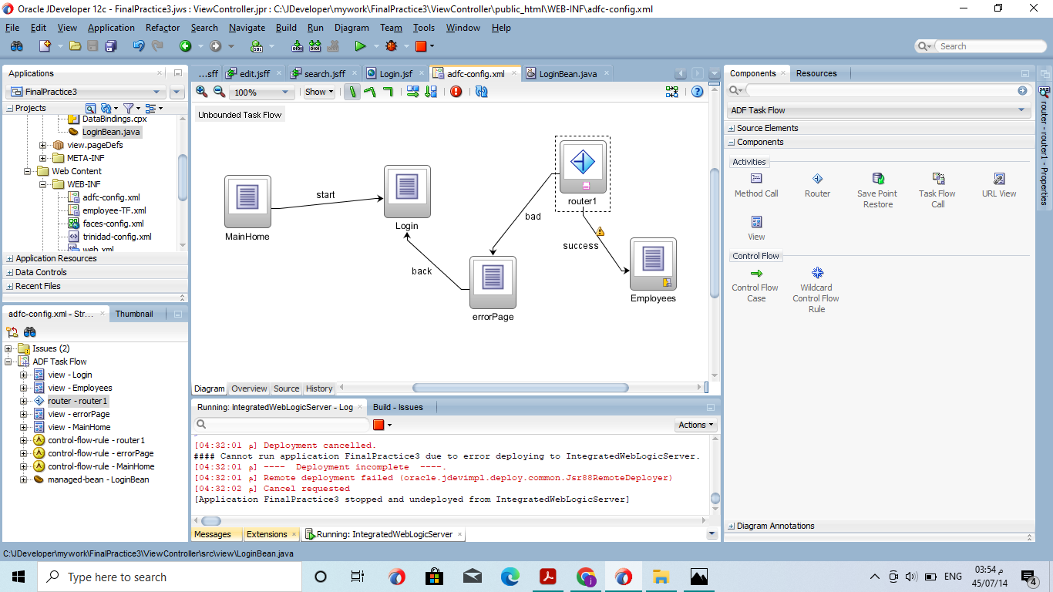Expand the view.pageDefs folder node

click(43, 145)
